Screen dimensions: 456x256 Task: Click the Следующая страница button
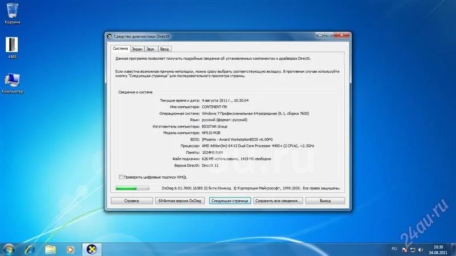(230, 201)
